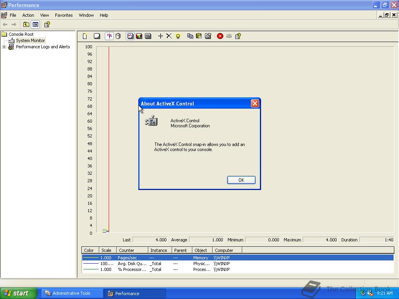Click the ActiveX Control dialog icon
This screenshot has width=399, height=299.
click(x=152, y=121)
